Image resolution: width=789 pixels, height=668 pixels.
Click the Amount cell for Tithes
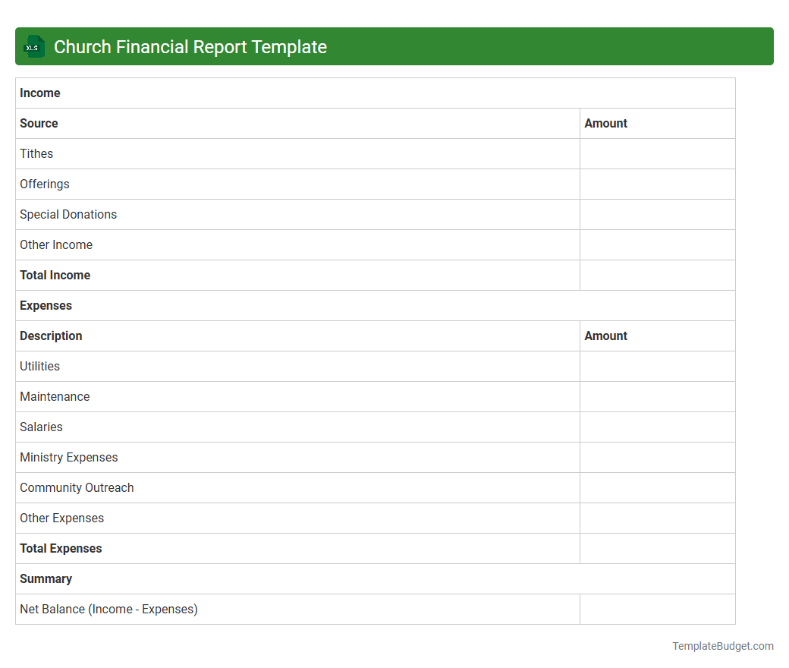[657, 153]
